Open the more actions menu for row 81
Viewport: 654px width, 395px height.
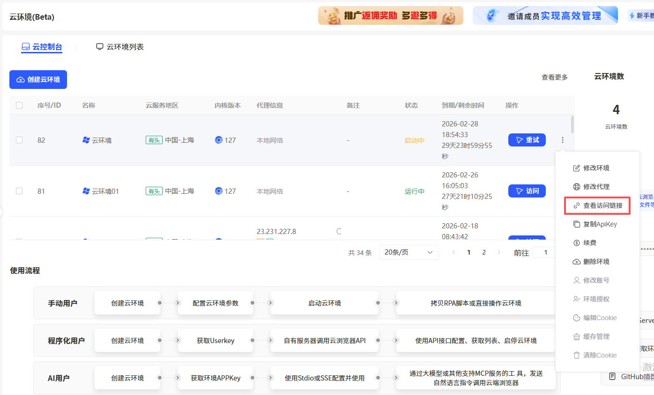coord(562,191)
